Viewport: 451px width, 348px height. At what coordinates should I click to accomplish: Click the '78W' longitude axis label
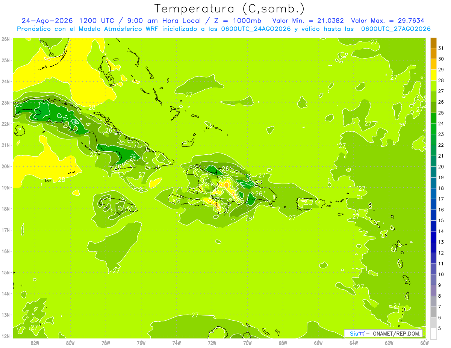point(106,343)
